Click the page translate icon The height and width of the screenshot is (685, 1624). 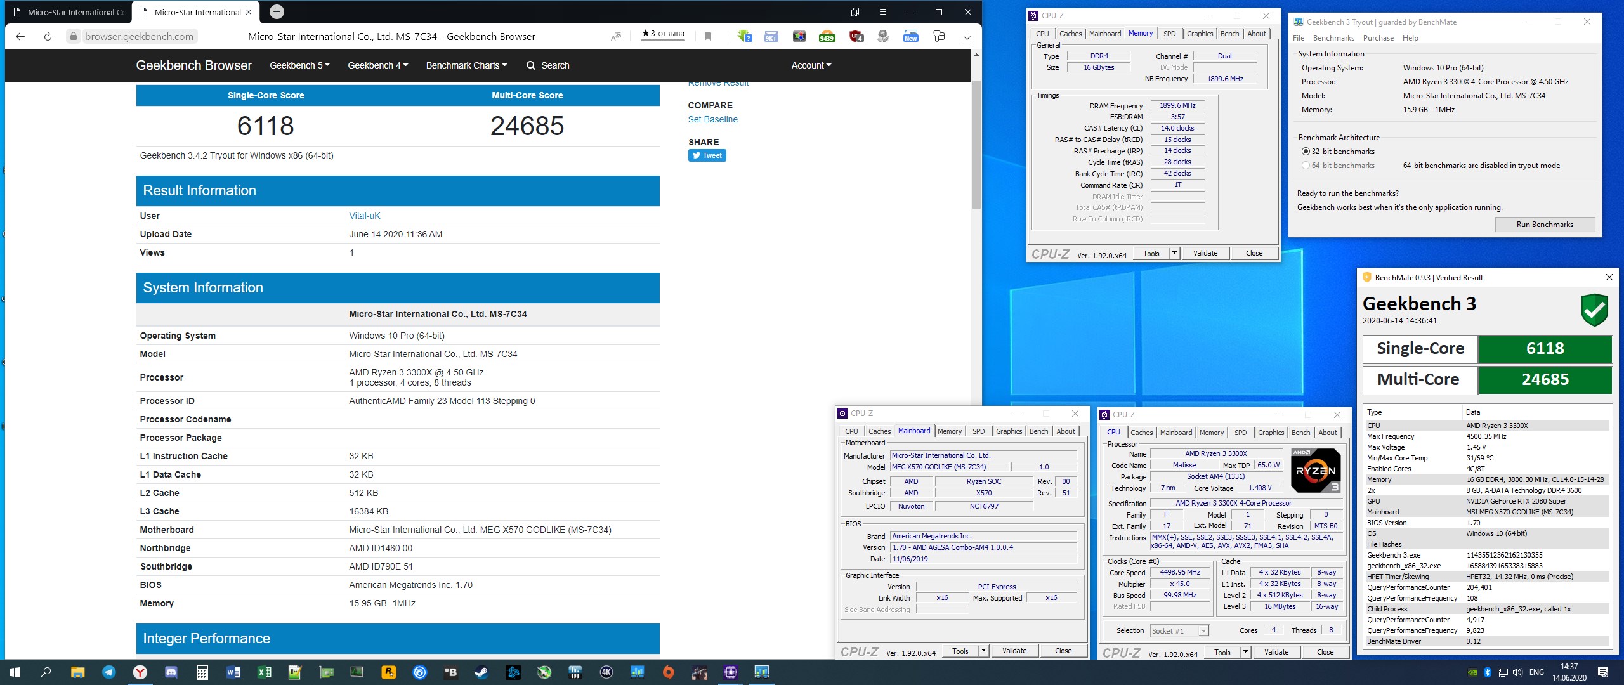coord(616,36)
